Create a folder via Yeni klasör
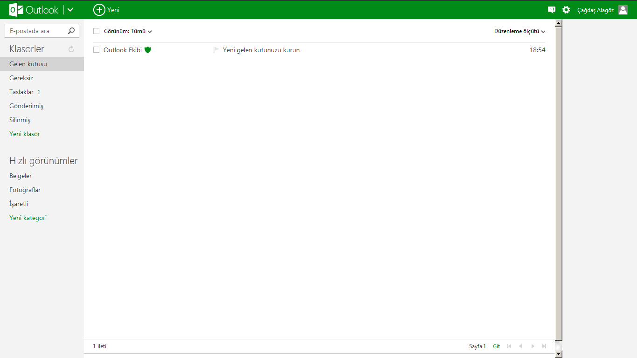The width and height of the screenshot is (637, 358). (25, 134)
